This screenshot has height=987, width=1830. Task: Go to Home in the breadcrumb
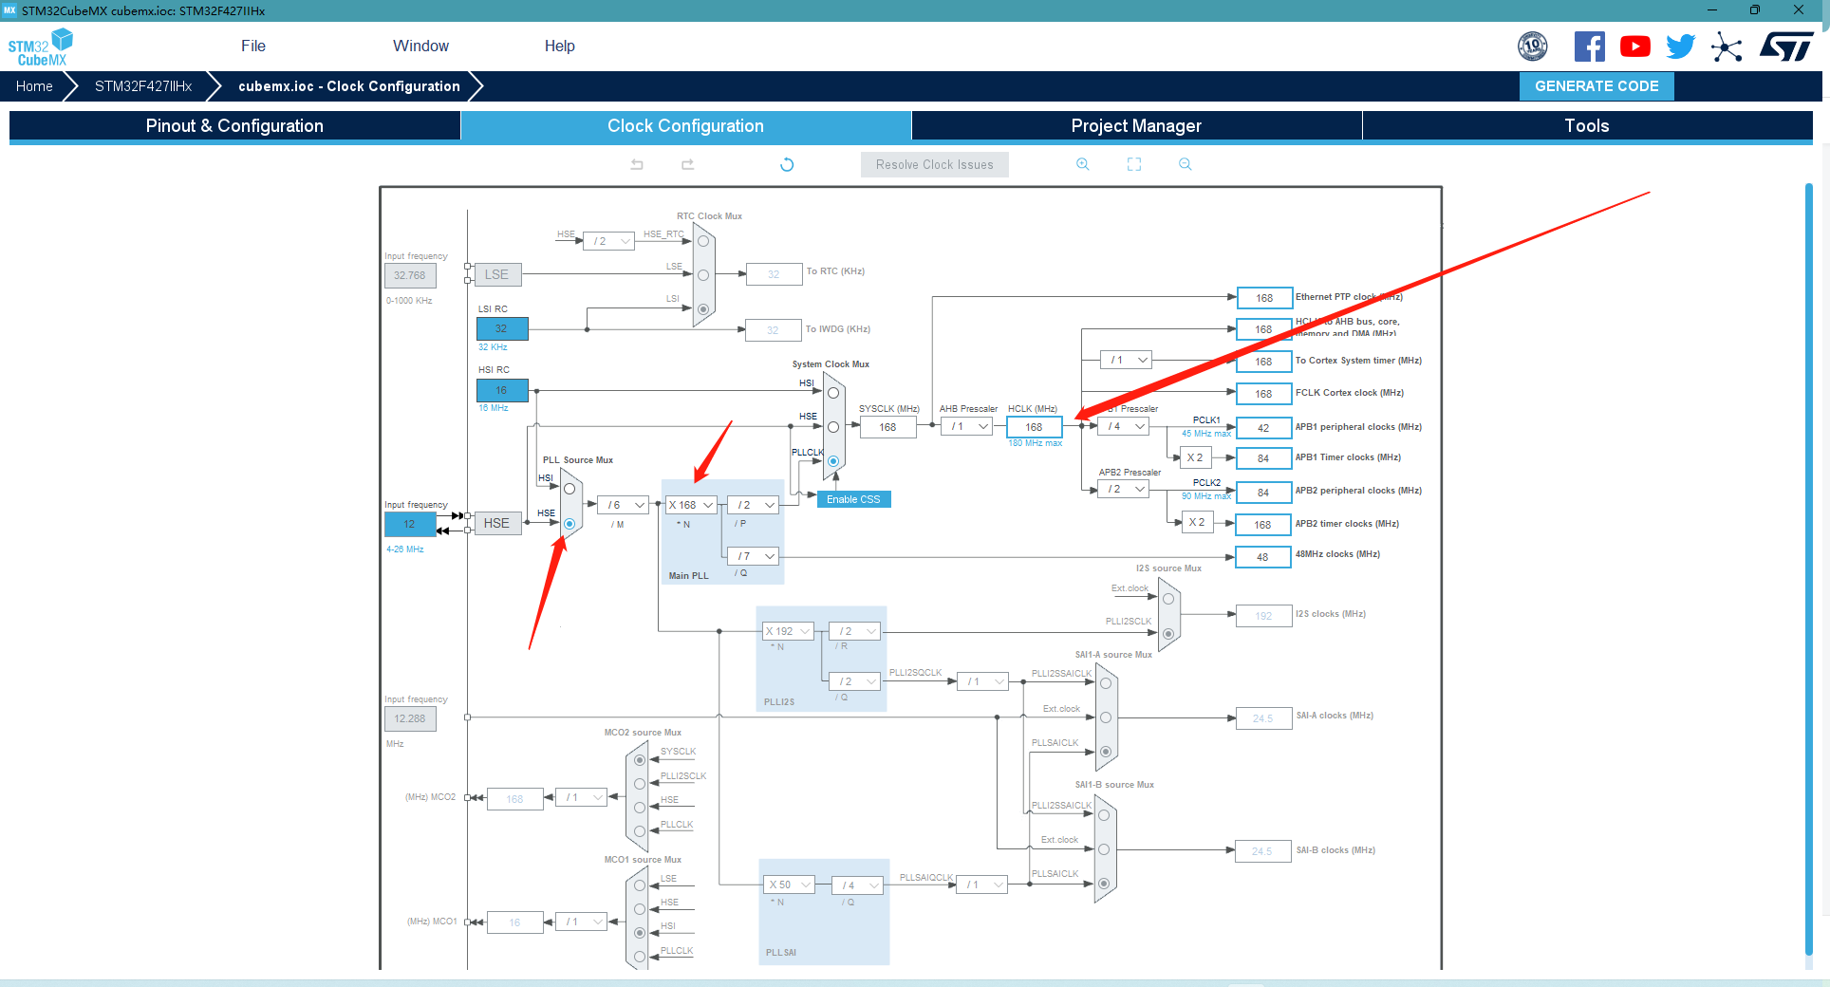pos(34,86)
